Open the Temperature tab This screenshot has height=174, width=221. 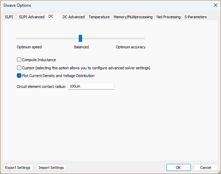click(99, 17)
